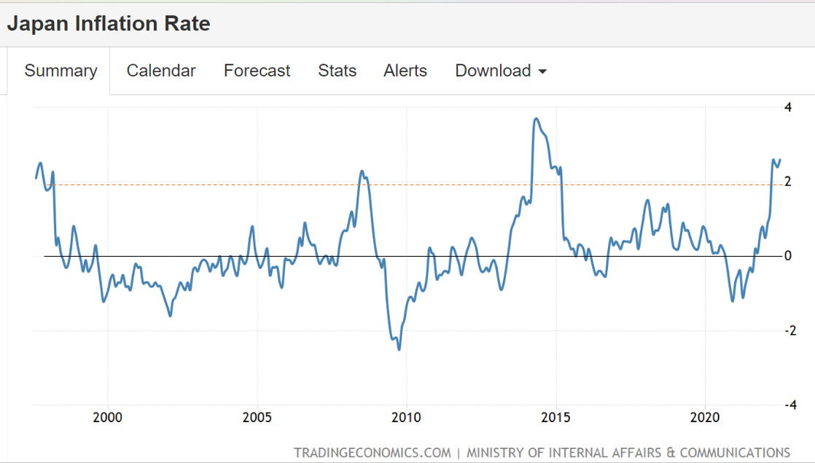Open the Calendar tab

pyautogui.click(x=161, y=71)
